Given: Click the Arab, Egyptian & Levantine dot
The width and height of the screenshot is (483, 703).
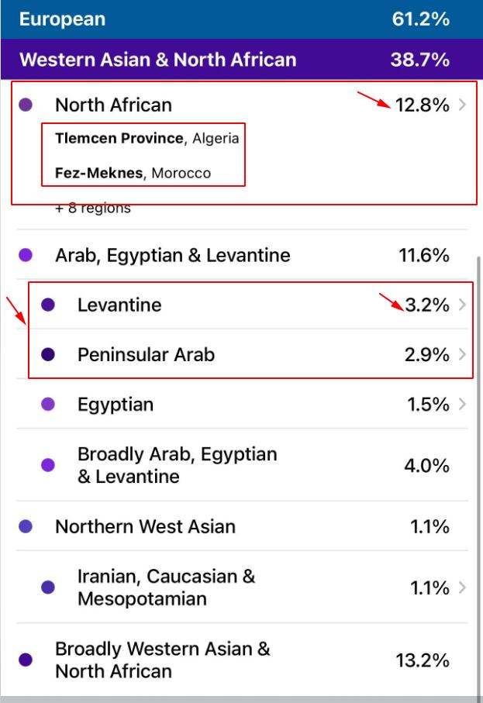Looking at the screenshot, I should point(26,255).
